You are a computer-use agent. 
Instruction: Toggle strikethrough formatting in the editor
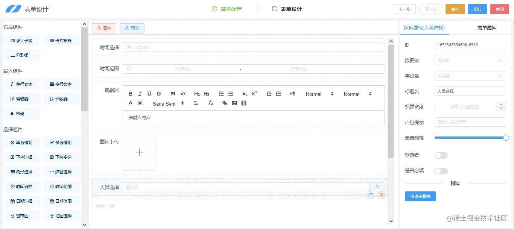(159, 94)
